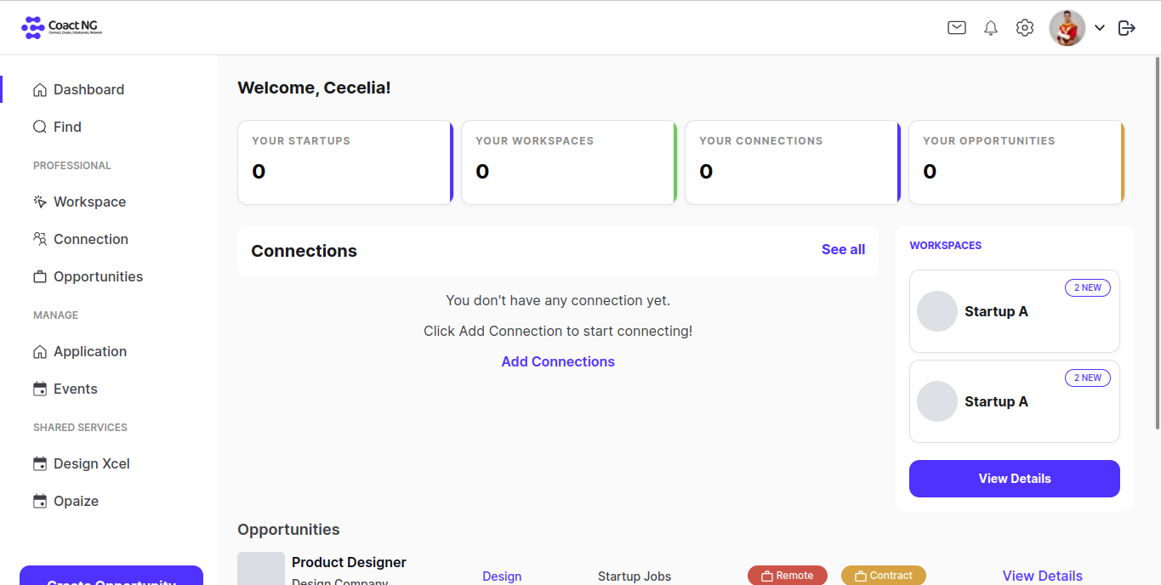Click the Find search icon

click(40, 128)
